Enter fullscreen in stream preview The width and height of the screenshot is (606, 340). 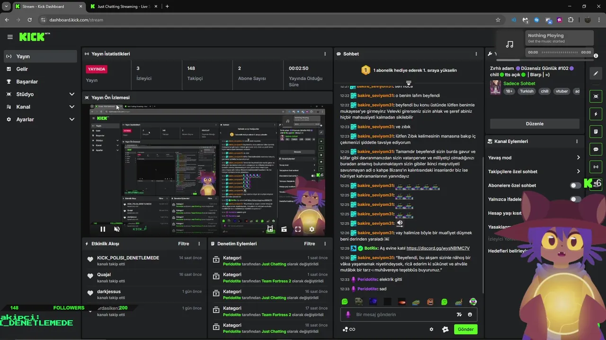click(x=298, y=229)
